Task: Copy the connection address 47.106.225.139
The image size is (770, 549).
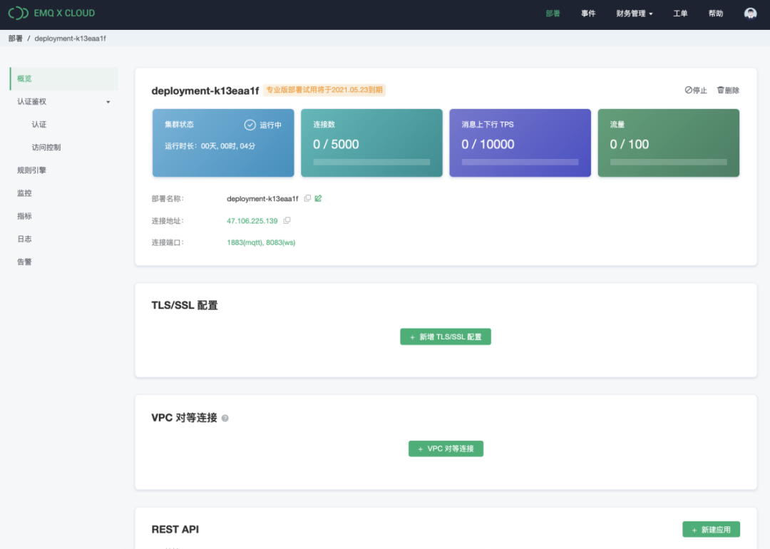Action: (287, 220)
